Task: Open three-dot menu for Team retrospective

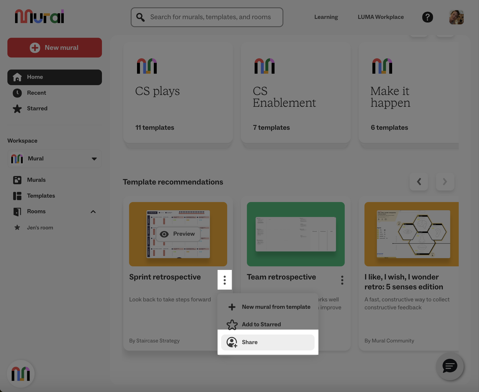Action: [x=342, y=280]
